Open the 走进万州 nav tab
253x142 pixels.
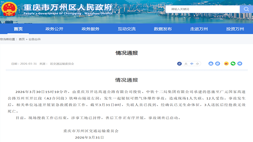[x=199, y=29]
